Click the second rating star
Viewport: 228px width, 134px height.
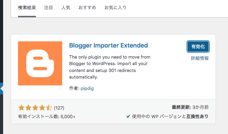click(28, 108)
